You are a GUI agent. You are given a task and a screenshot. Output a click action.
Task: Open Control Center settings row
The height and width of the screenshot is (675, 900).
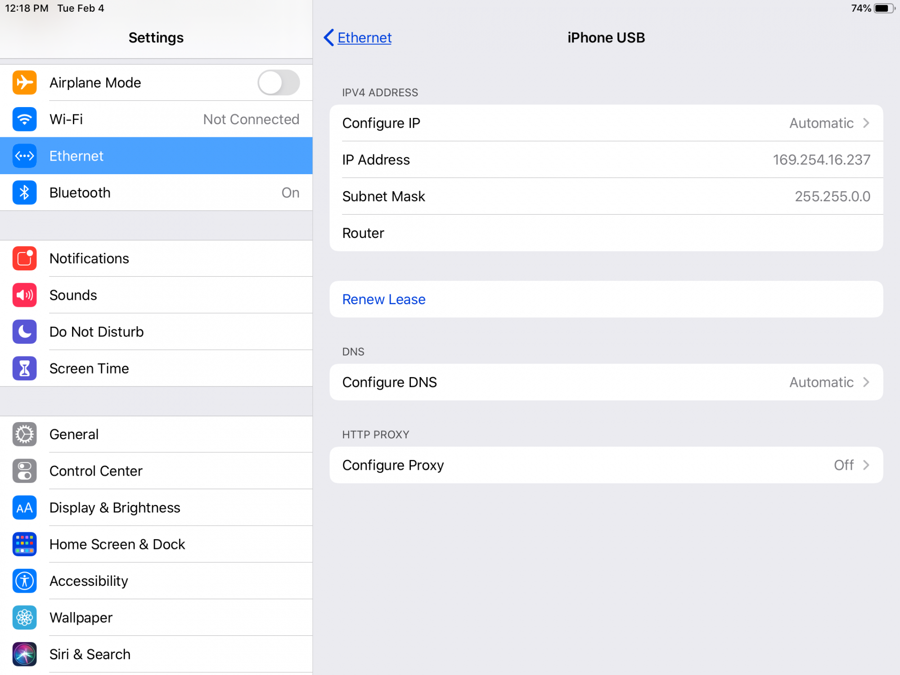point(156,471)
